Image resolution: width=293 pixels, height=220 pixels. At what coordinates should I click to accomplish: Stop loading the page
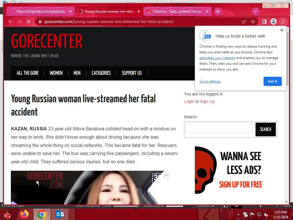pyautogui.click(x=29, y=22)
